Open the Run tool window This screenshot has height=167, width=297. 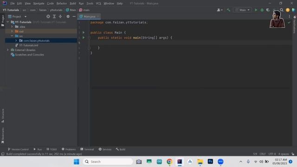pyautogui.click(x=38, y=149)
